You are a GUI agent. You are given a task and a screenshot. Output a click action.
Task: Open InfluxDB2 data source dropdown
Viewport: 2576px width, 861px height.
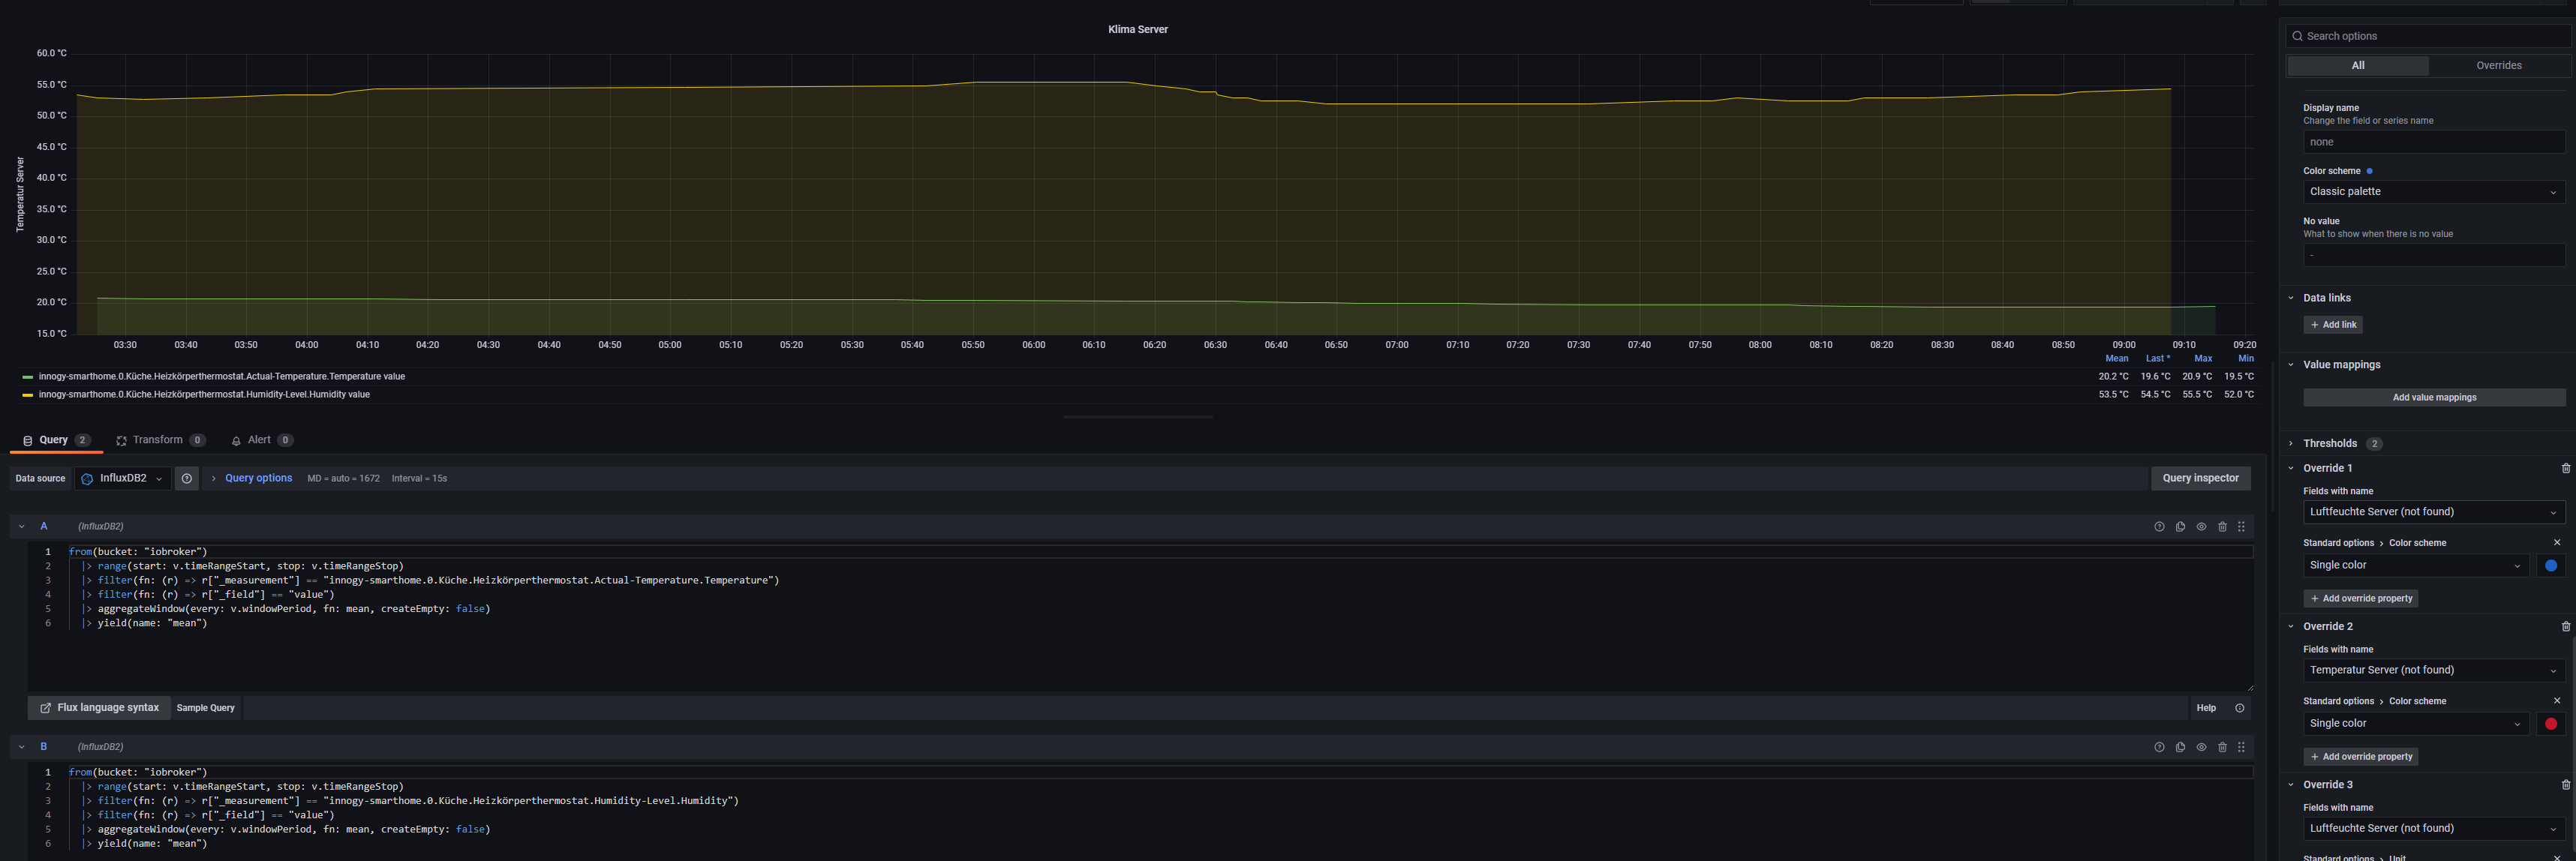click(123, 478)
